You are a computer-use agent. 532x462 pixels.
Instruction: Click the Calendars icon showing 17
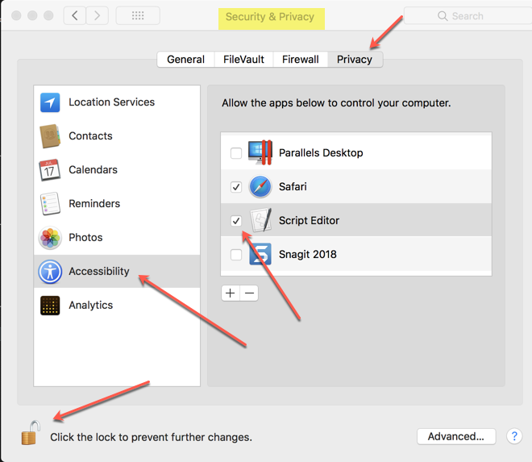[50, 170]
